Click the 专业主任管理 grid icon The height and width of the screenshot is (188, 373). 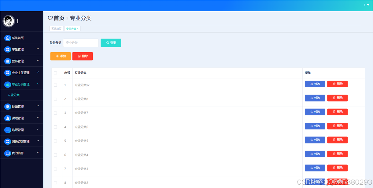(x=8, y=73)
